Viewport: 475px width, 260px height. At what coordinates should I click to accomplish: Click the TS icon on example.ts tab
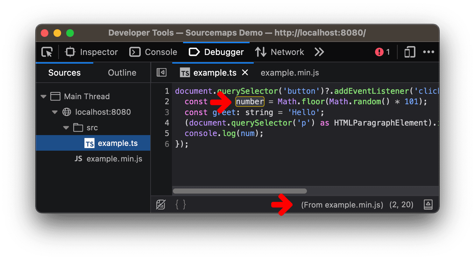click(185, 72)
